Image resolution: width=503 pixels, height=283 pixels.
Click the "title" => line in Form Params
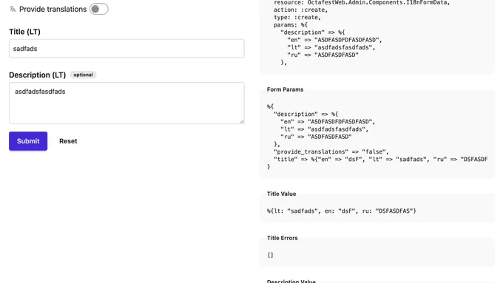tap(380, 160)
